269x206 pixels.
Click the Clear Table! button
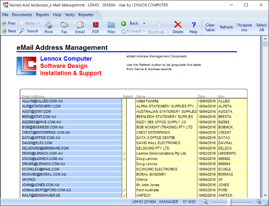(210, 27)
